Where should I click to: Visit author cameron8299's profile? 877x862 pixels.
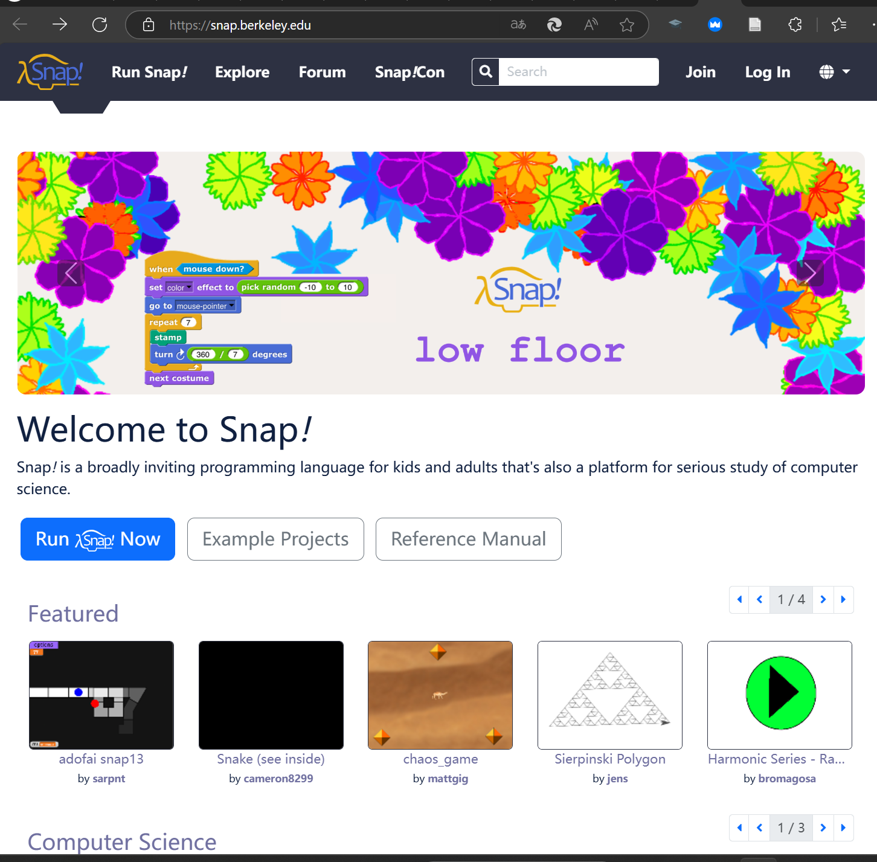pos(278,779)
